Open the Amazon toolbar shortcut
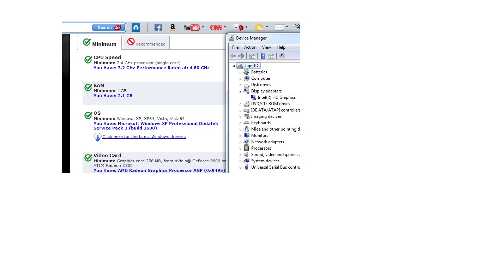The width and height of the screenshot is (482, 271). coord(173,28)
